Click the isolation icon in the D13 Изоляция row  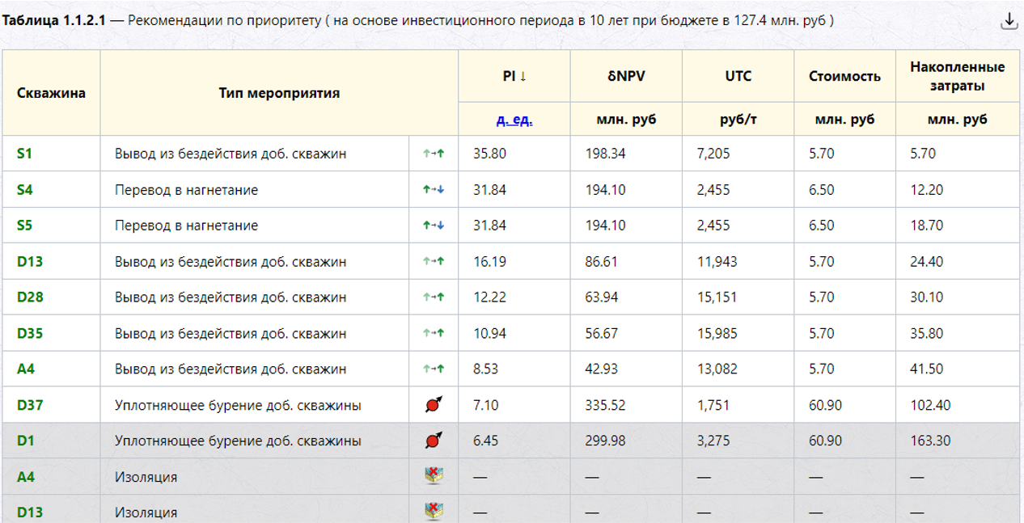pyautogui.click(x=434, y=511)
